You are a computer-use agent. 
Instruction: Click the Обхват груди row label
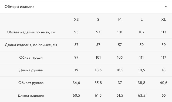tap(31, 58)
